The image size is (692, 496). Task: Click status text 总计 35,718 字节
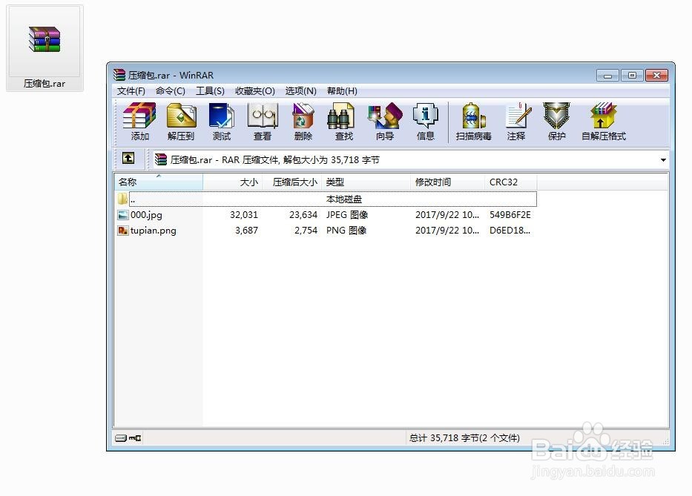(x=464, y=437)
